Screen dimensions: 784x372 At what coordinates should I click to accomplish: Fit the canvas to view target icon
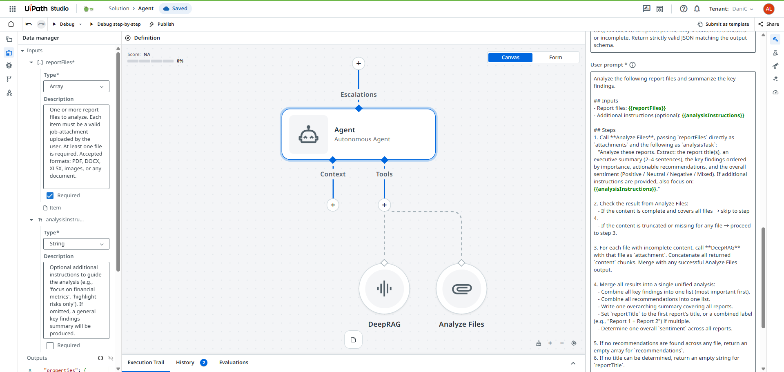tap(574, 343)
